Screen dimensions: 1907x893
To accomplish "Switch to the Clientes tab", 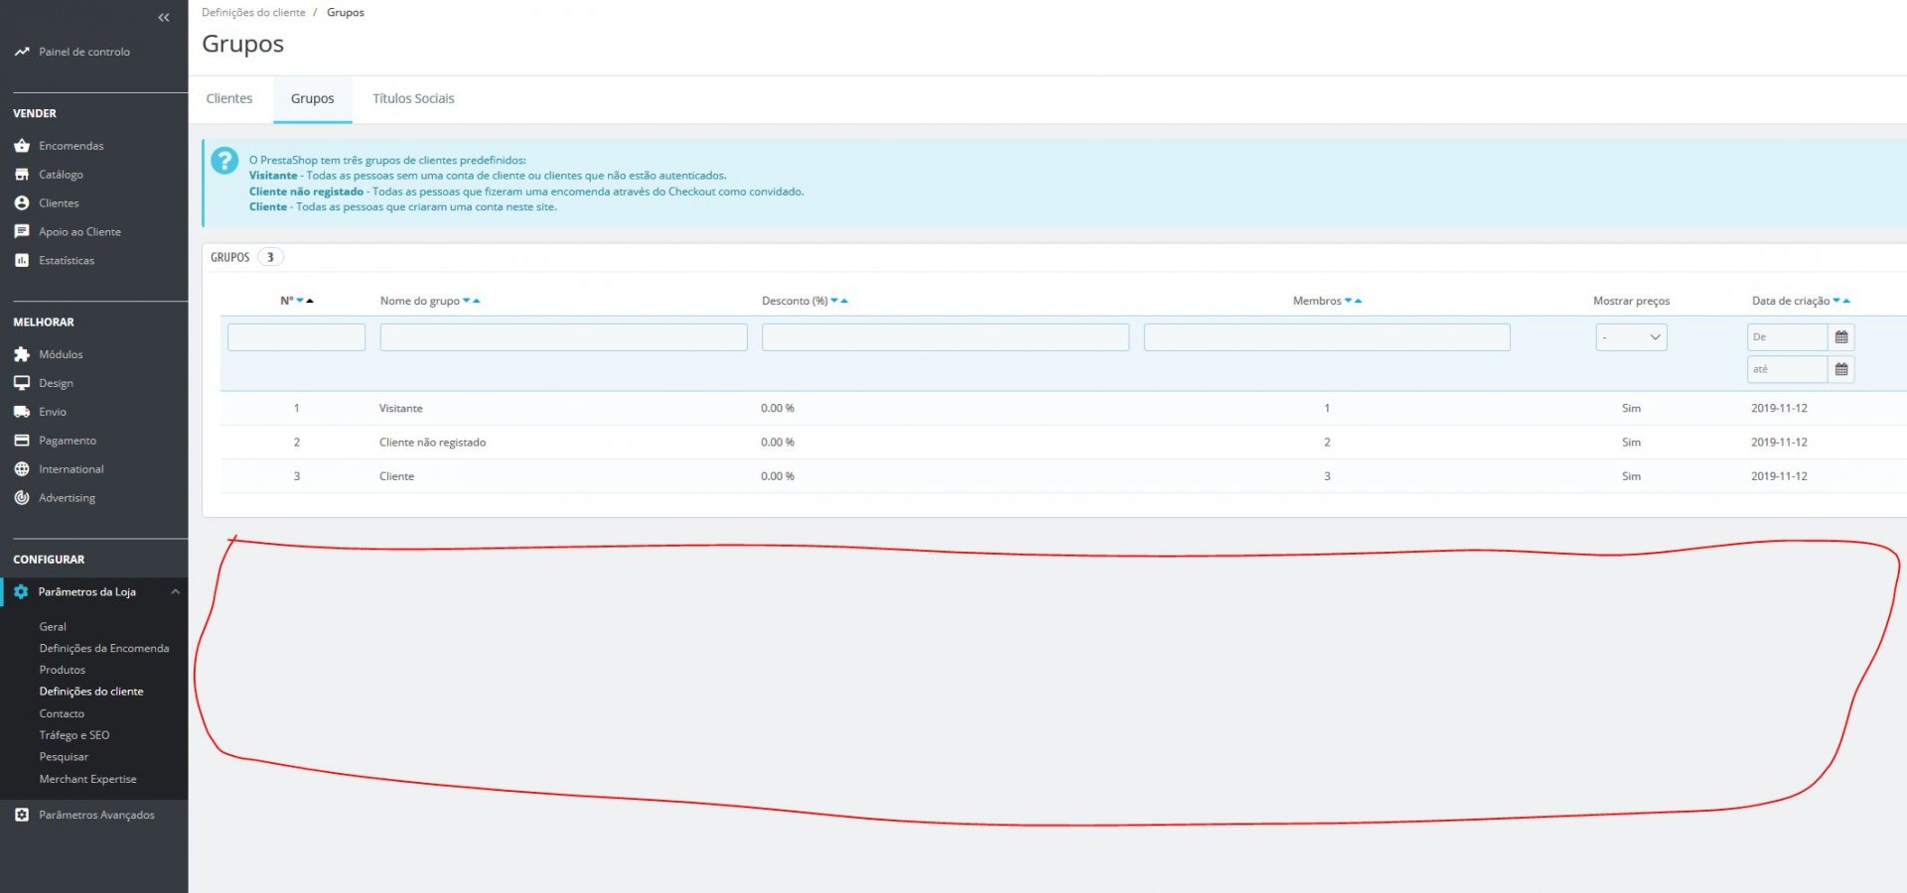I will [x=229, y=99].
